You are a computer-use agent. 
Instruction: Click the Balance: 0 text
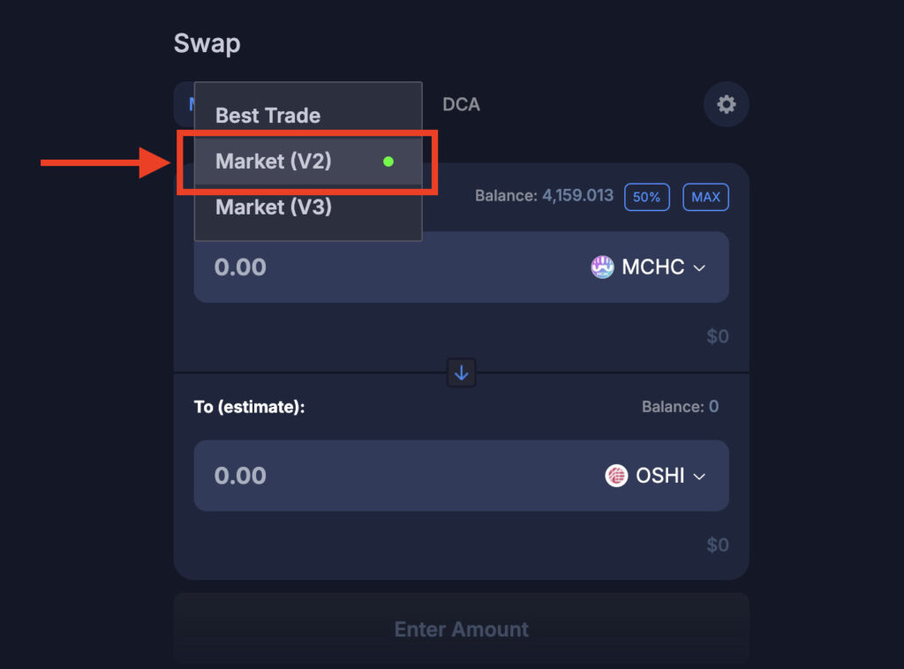pyautogui.click(x=680, y=407)
